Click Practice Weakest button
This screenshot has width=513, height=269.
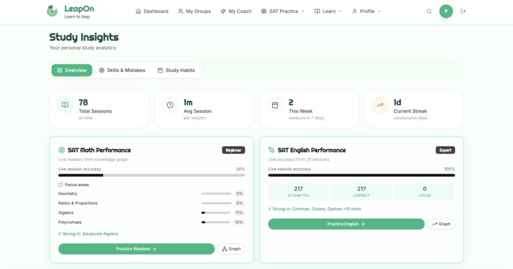136,249
